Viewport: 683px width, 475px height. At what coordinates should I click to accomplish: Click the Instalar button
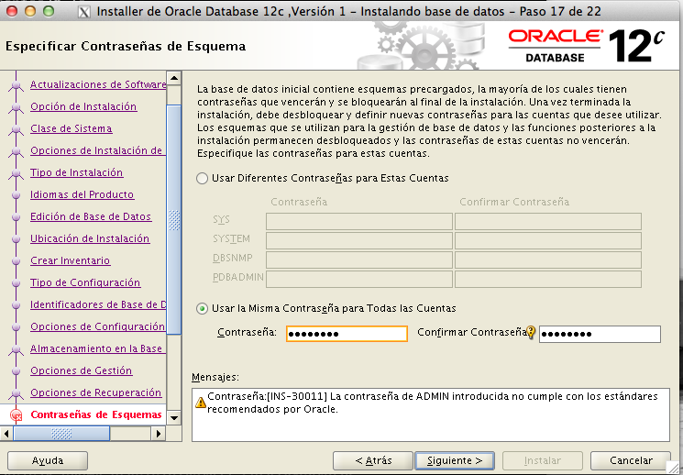[543, 460]
